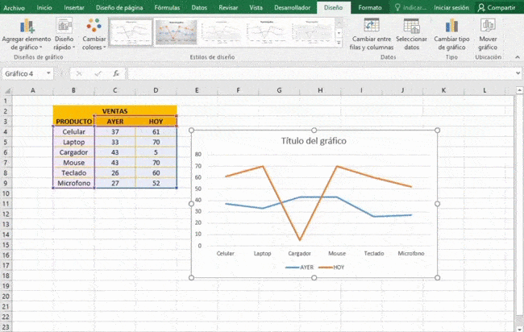Click the chart's bottom-center resize handle
Viewport: 524px width, 332px height.
click(314, 277)
